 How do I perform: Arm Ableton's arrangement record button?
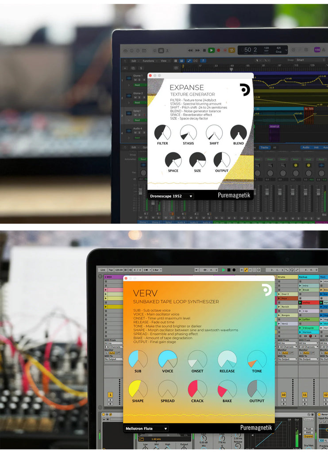tap(234, 270)
